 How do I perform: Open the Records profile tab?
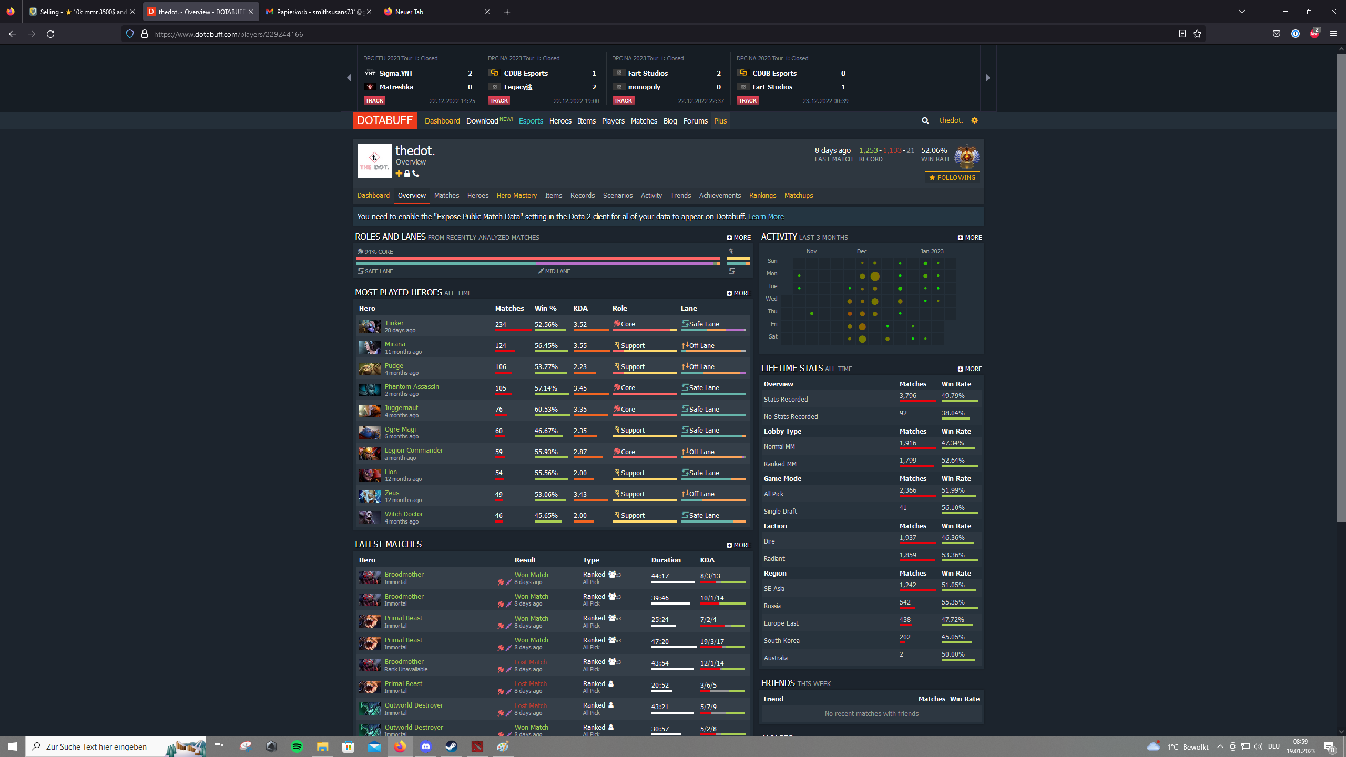coord(583,196)
